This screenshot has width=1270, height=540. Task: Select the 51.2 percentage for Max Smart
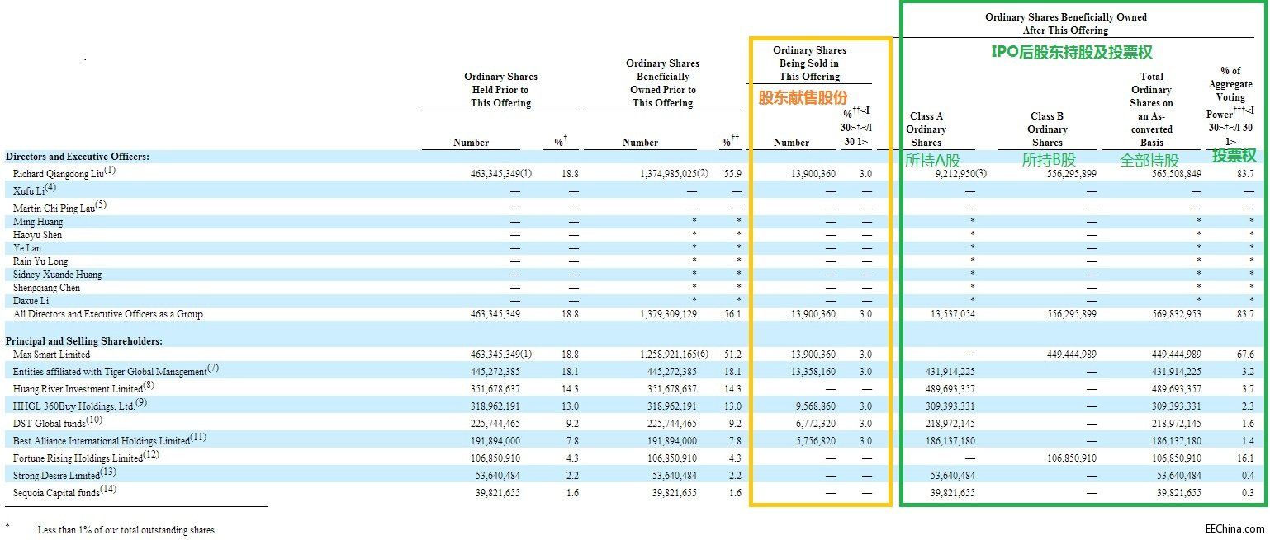tap(732, 355)
